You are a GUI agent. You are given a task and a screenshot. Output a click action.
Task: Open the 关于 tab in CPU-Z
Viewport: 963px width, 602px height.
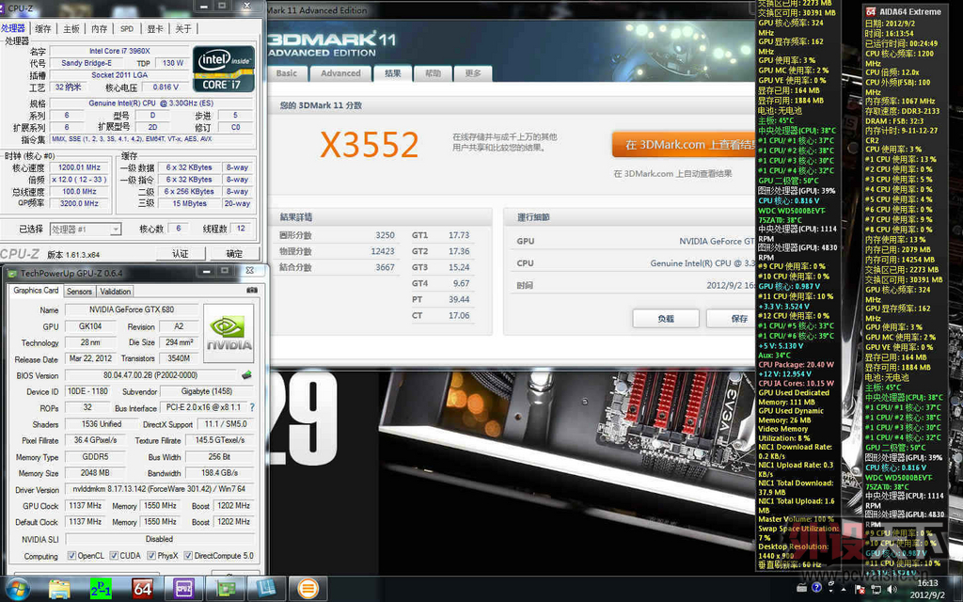coord(183,28)
